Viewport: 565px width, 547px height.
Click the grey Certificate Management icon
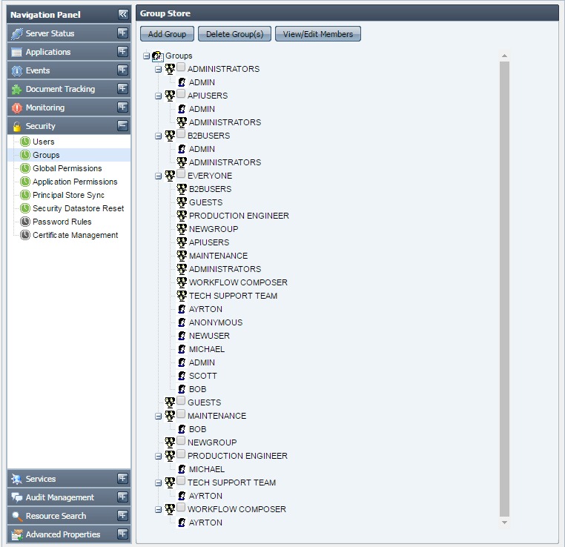pos(25,235)
